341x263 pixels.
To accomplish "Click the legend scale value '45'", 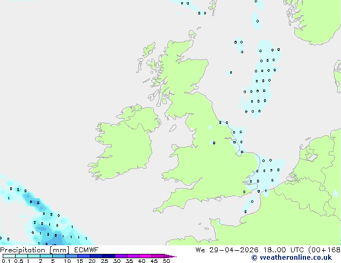I will tap(154, 261).
